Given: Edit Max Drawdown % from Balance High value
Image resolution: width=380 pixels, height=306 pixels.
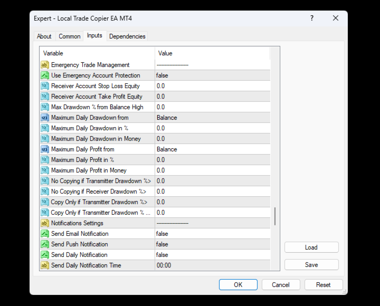Looking at the screenshot, I should pos(212,107).
